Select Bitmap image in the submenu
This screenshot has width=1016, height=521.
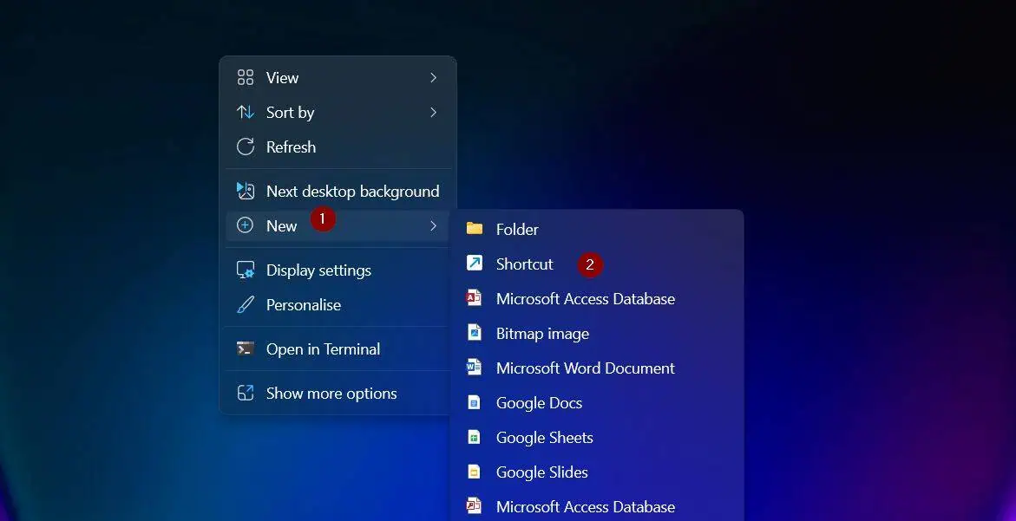[x=597, y=333]
